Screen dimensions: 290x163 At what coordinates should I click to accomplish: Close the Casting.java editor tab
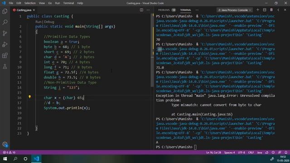click(x=34, y=10)
